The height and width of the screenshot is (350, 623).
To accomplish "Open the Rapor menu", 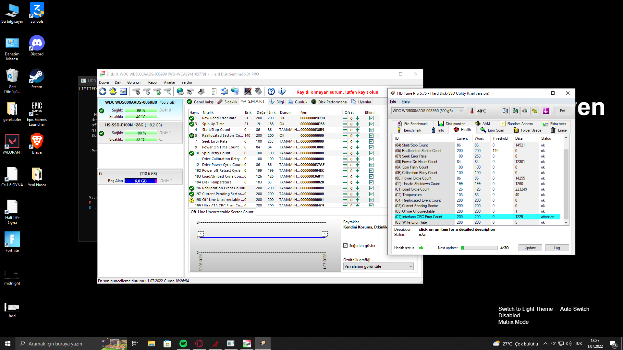I will coord(153,82).
